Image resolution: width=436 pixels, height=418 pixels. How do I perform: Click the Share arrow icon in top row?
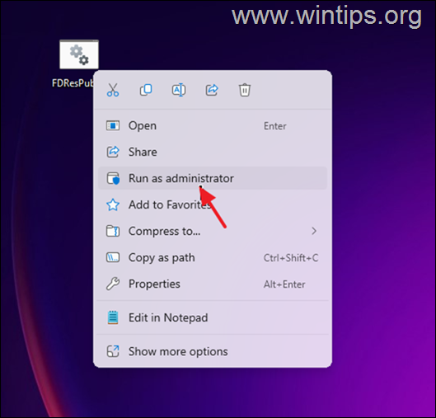click(212, 90)
